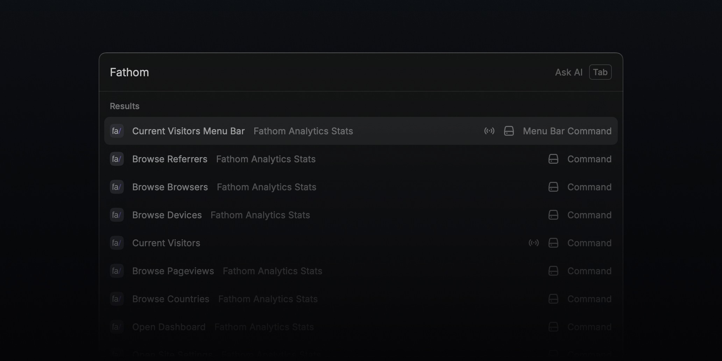Select the fa/ extension icon next to Browse Referrers
The image size is (722, 361).
point(116,159)
